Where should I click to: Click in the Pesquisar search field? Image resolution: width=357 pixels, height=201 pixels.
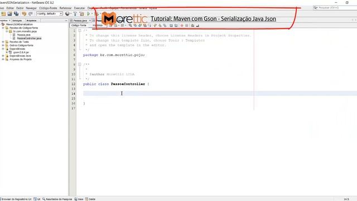pos(335,8)
